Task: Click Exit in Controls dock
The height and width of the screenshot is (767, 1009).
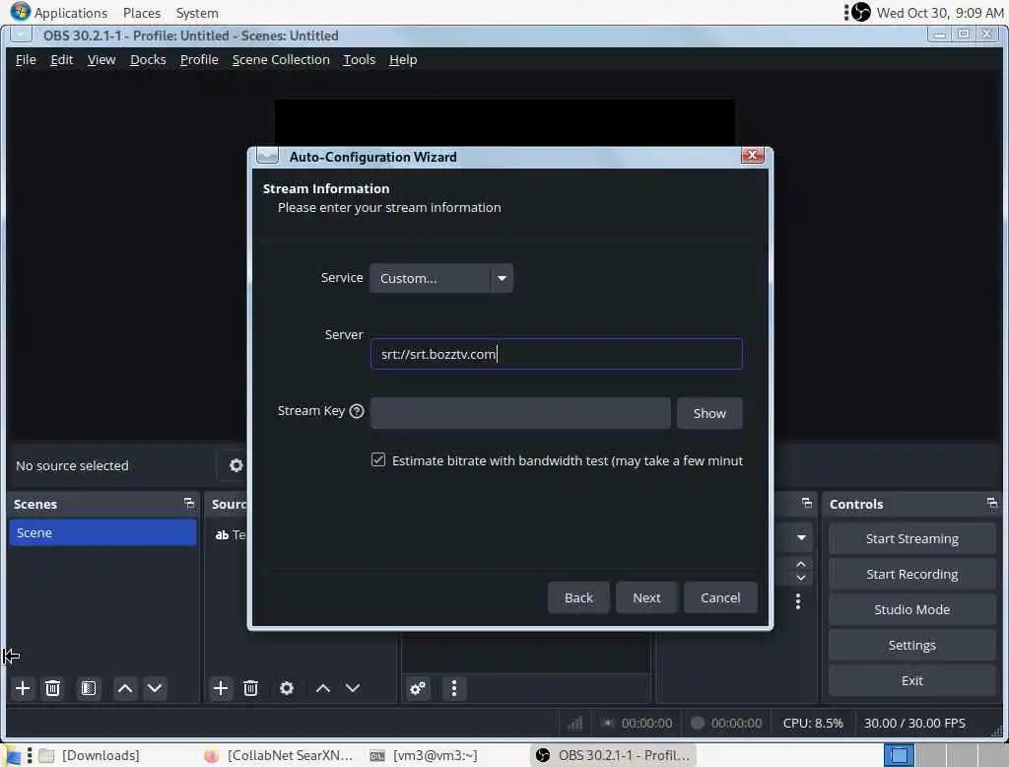Action: pyautogui.click(x=911, y=680)
